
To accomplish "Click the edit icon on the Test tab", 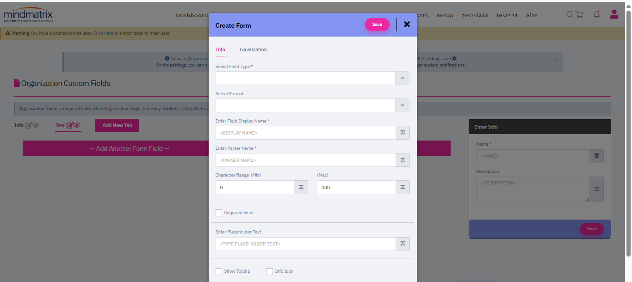I will click(70, 125).
